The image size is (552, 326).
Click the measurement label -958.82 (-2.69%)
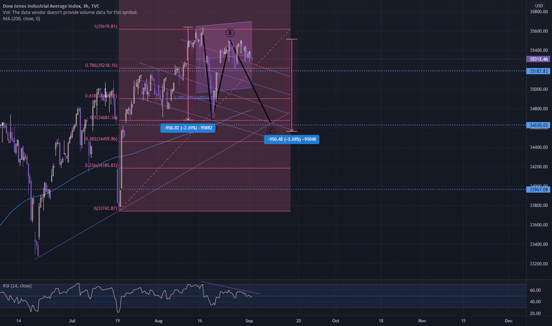(188, 128)
